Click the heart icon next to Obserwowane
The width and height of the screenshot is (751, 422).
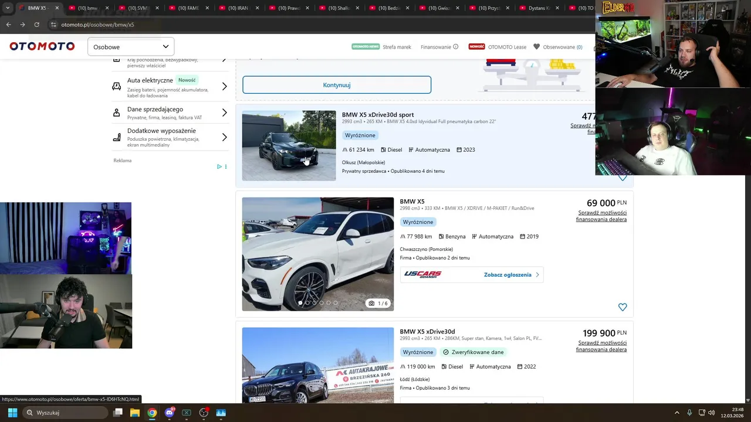pos(536,47)
